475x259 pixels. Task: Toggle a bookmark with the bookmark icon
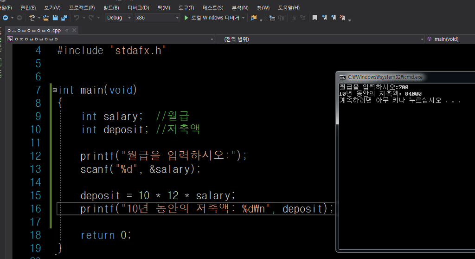pyautogui.click(x=315, y=18)
